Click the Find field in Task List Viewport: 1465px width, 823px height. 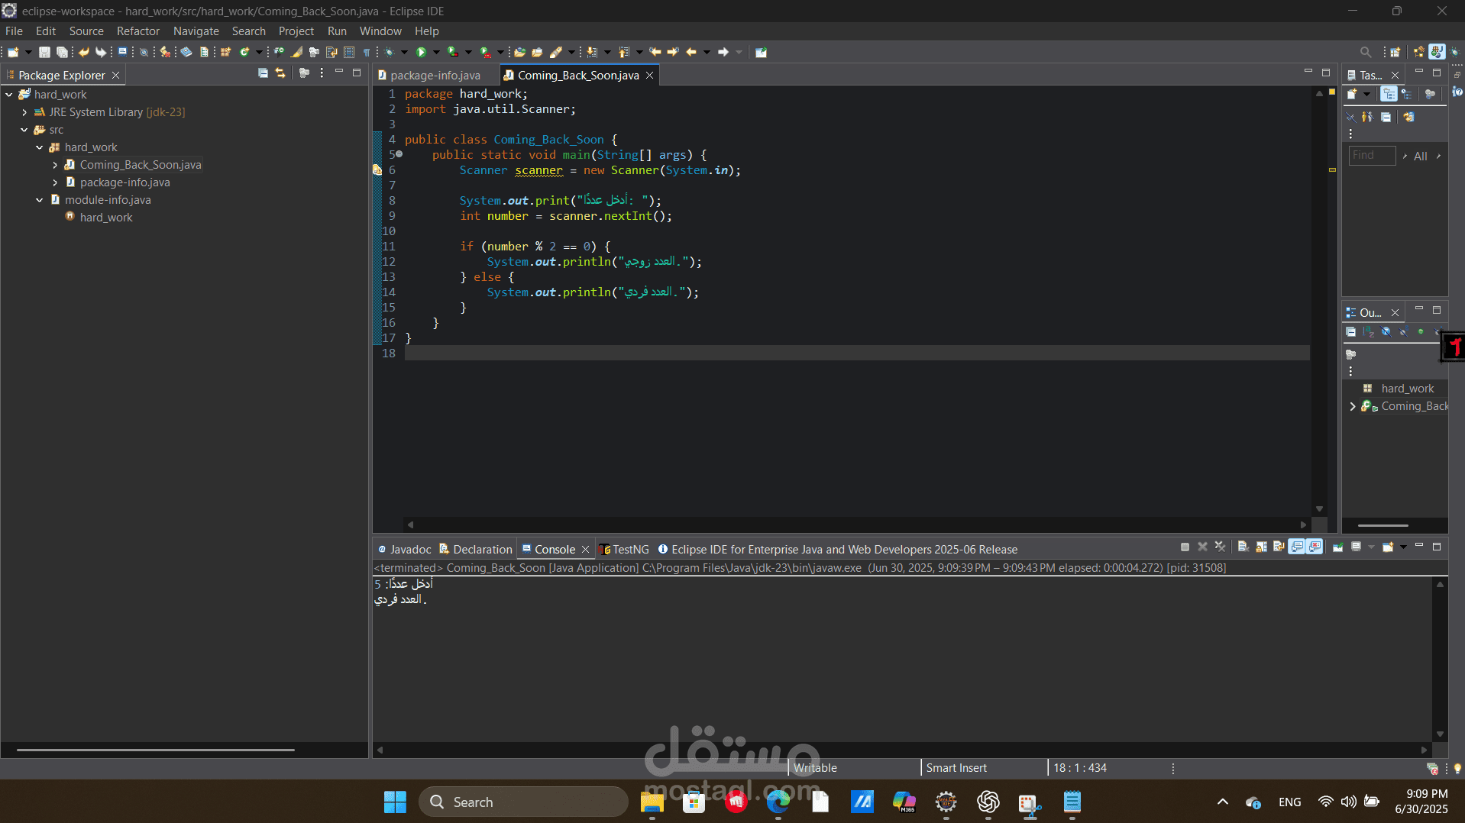tap(1372, 155)
